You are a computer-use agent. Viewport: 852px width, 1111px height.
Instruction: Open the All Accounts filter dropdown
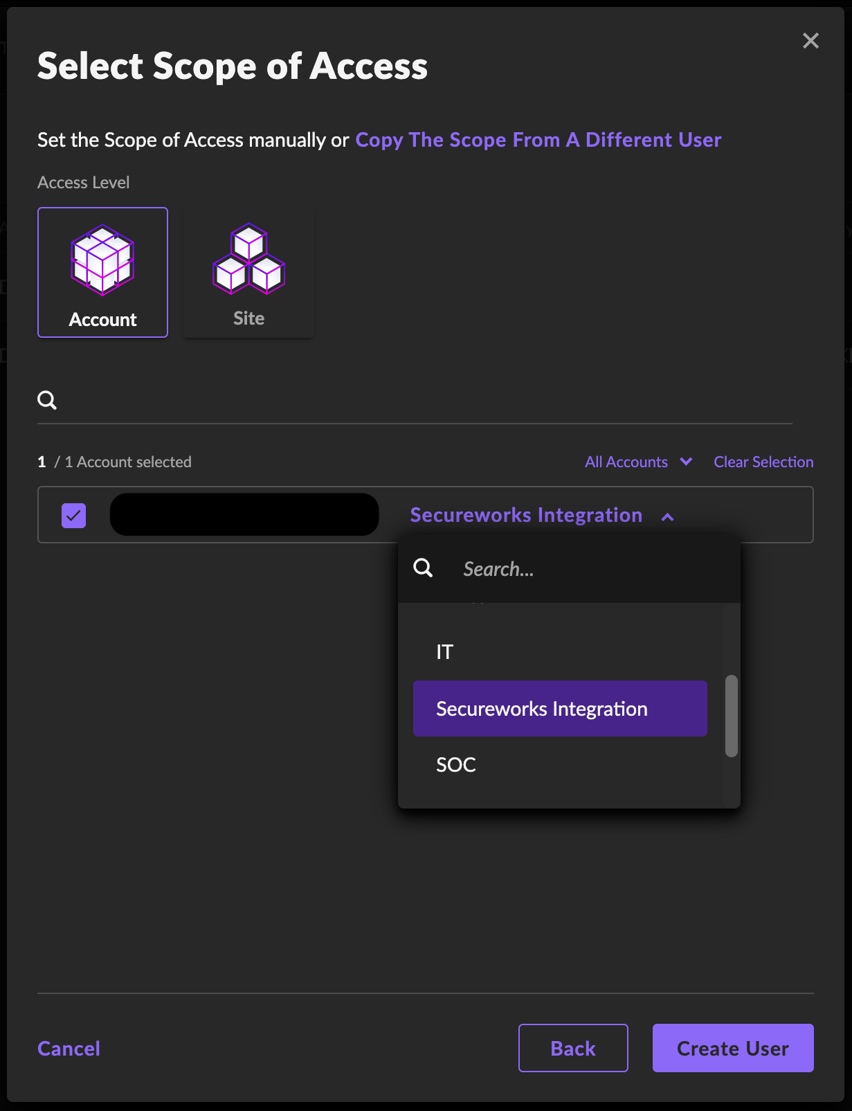click(638, 462)
